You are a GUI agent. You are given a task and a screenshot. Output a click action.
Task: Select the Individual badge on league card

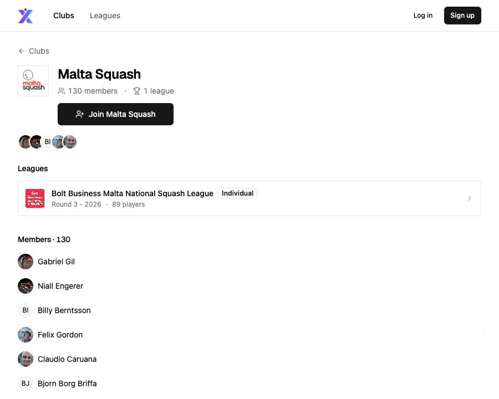coord(237,193)
